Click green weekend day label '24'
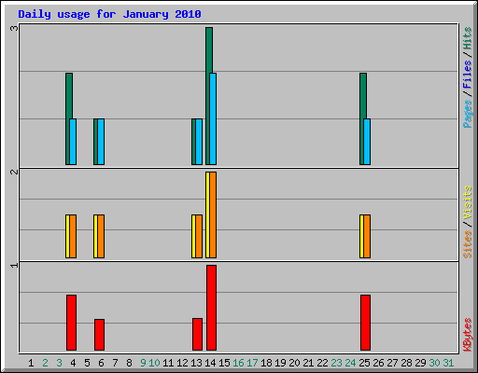Screen dimensions: 478x373 [350, 363]
